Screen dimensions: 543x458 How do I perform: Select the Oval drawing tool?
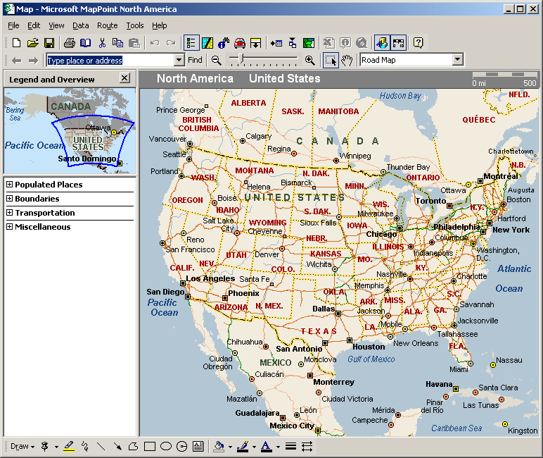point(166,446)
